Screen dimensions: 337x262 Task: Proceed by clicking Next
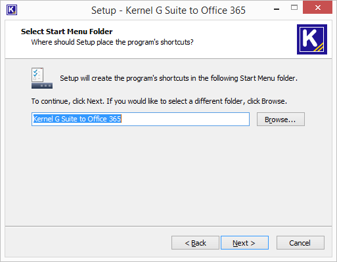click(x=244, y=242)
